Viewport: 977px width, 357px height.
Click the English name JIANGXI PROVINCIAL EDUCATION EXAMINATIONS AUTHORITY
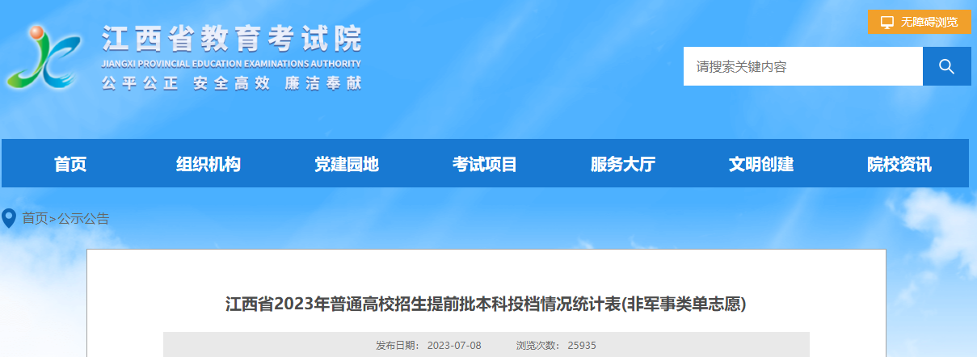pyautogui.click(x=232, y=63)
